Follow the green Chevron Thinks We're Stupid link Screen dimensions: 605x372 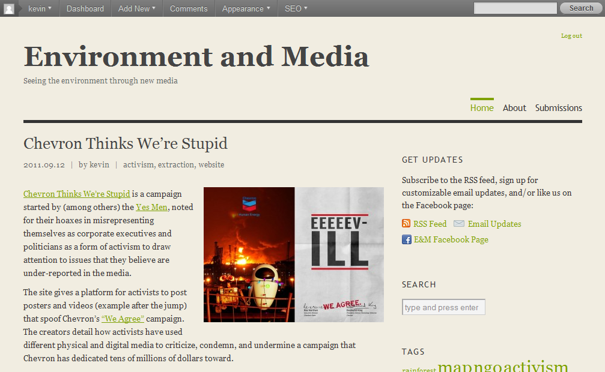click(x=77, y=194)
